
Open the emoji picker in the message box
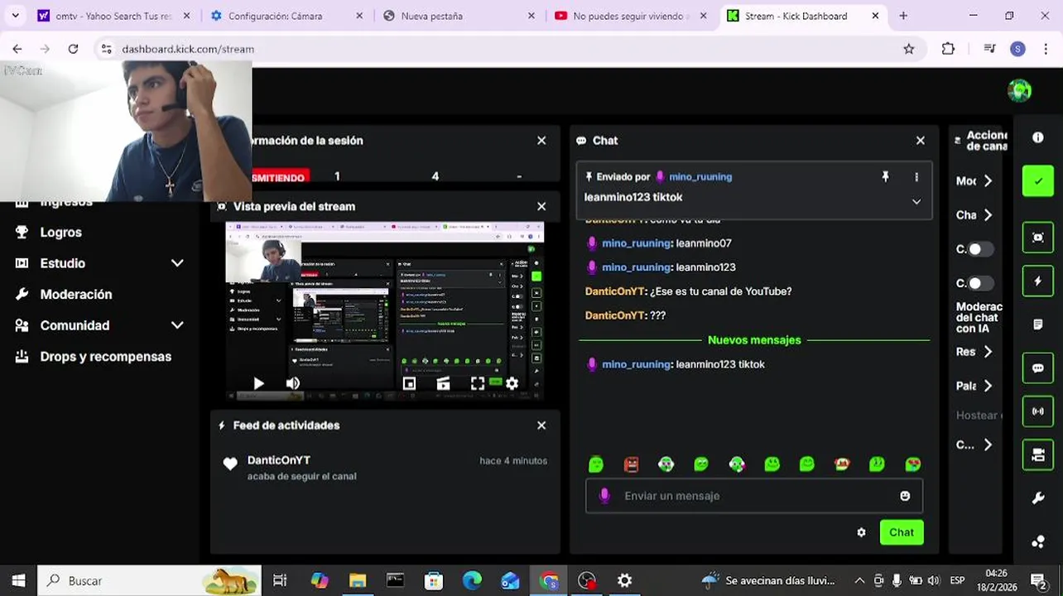(905, 496)
